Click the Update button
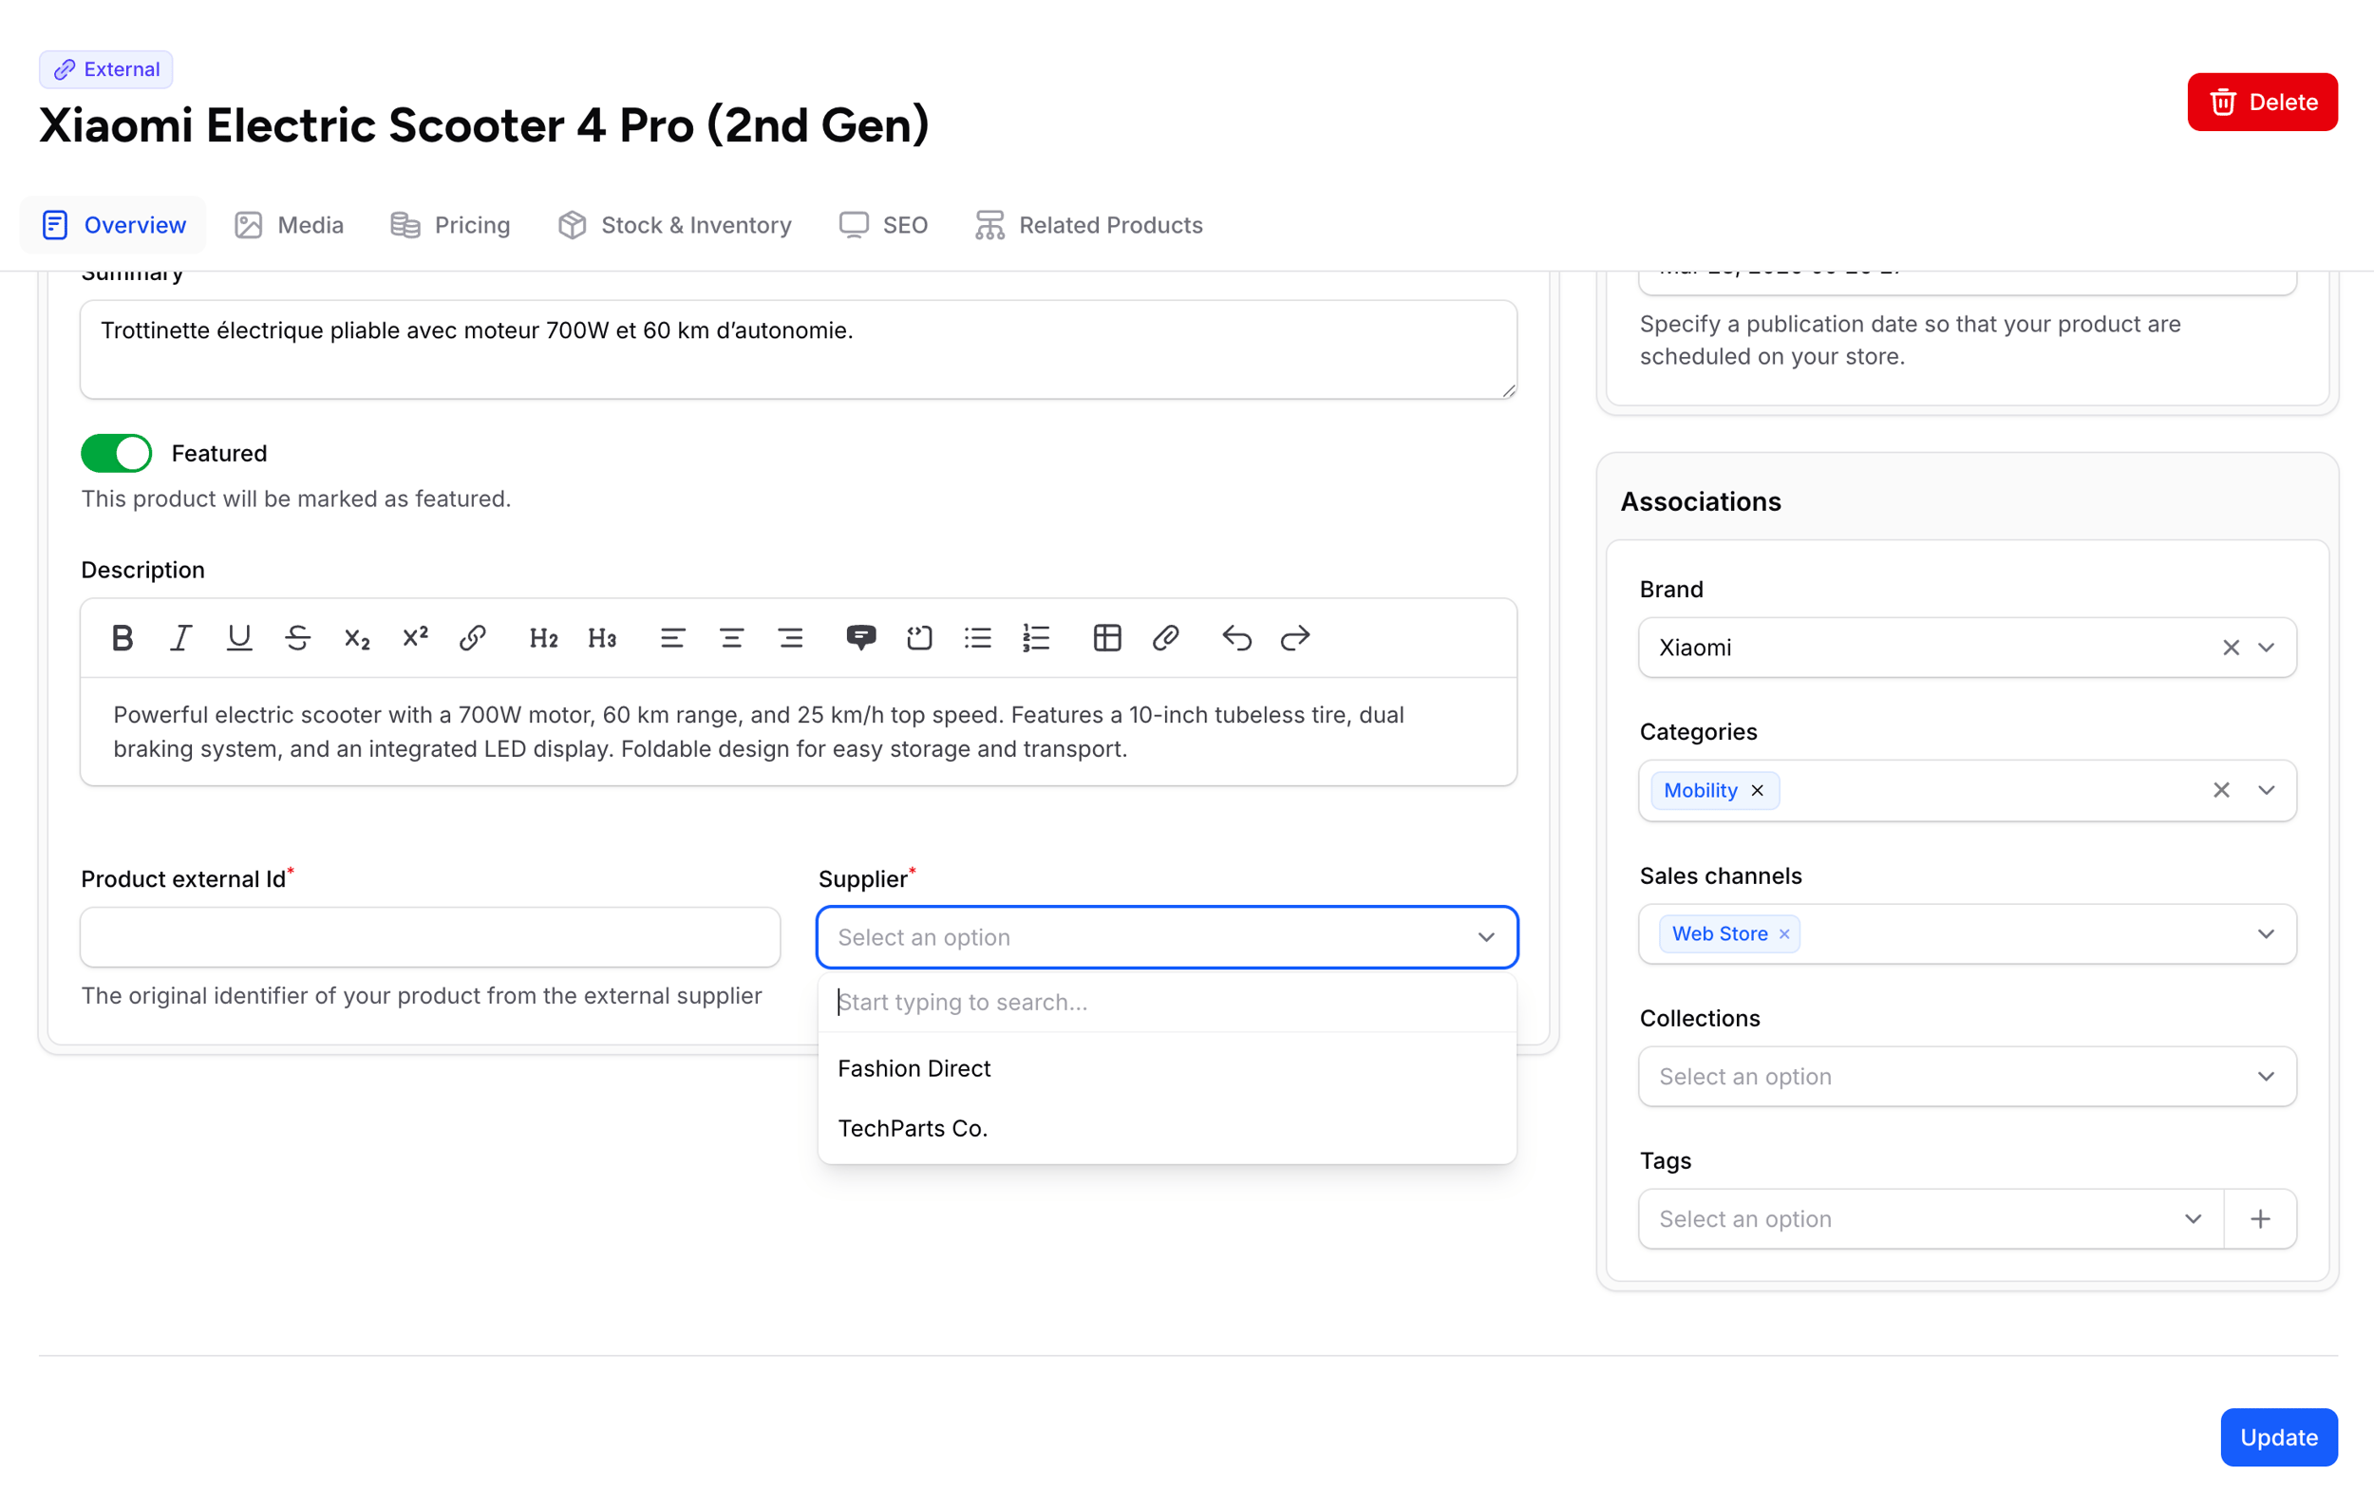The height and width of the screenshot is (1486, 2374). (x=2279, y=1437)
